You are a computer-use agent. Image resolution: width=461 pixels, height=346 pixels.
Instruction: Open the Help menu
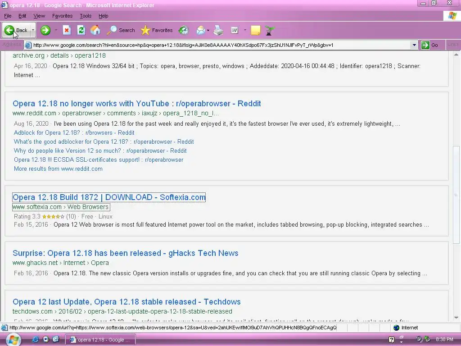(x=103, y=16)
